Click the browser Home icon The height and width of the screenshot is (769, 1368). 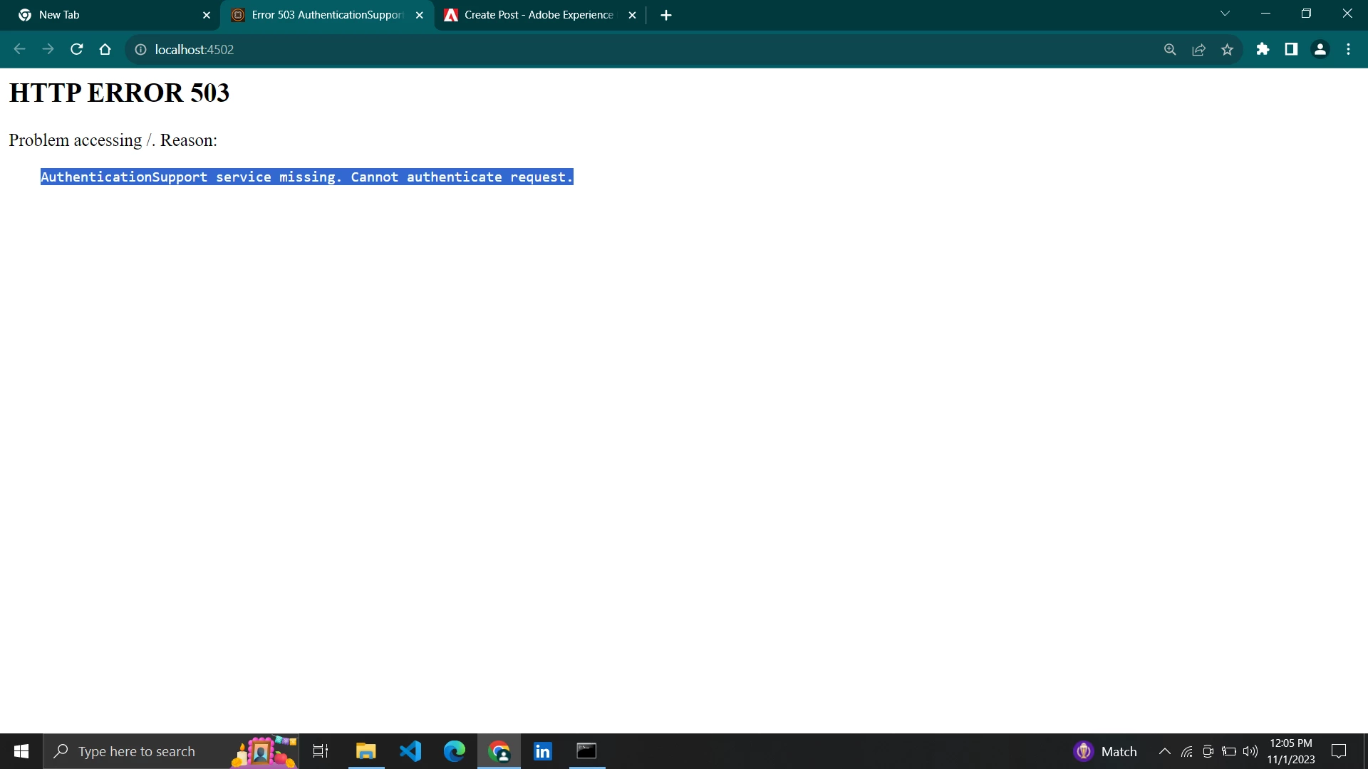(x=105, y=49)
